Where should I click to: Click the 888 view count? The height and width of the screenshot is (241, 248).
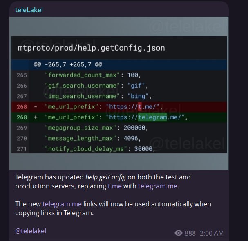(x=190, y=233)
